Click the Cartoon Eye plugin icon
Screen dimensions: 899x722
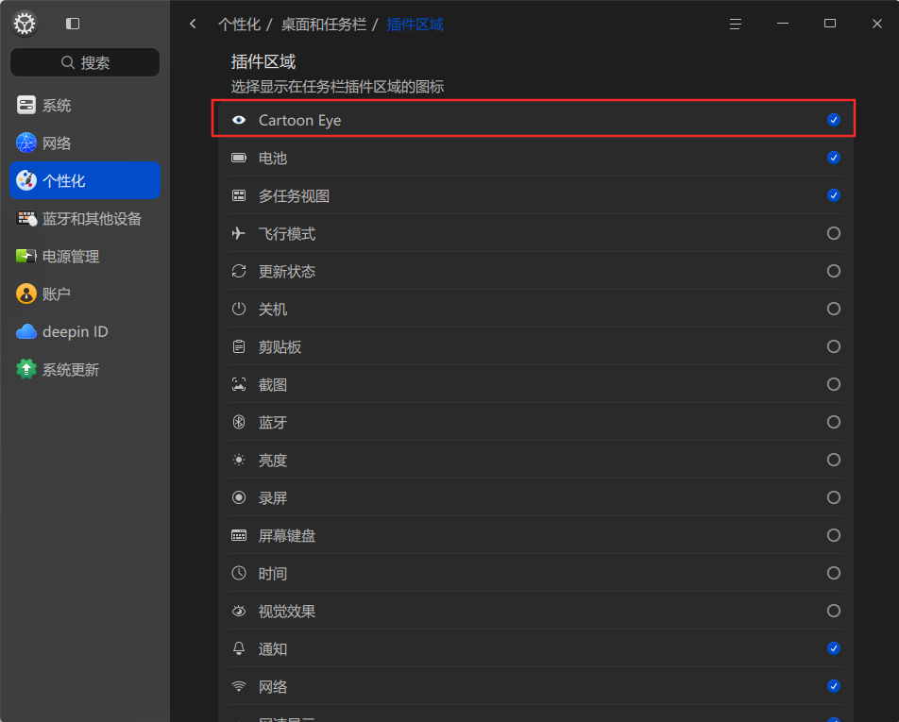coord(239,120)
